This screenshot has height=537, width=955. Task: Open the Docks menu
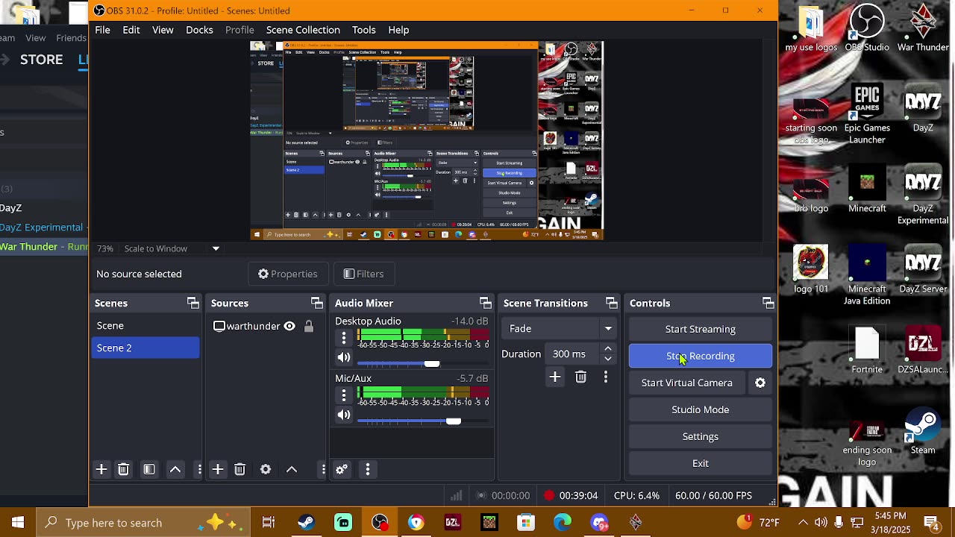click(x=199, y=30)
